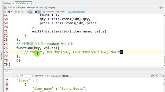165x92 pixels.
Task: Click the editor vertical scrollbar thumb
Action: tap(164, 59)
